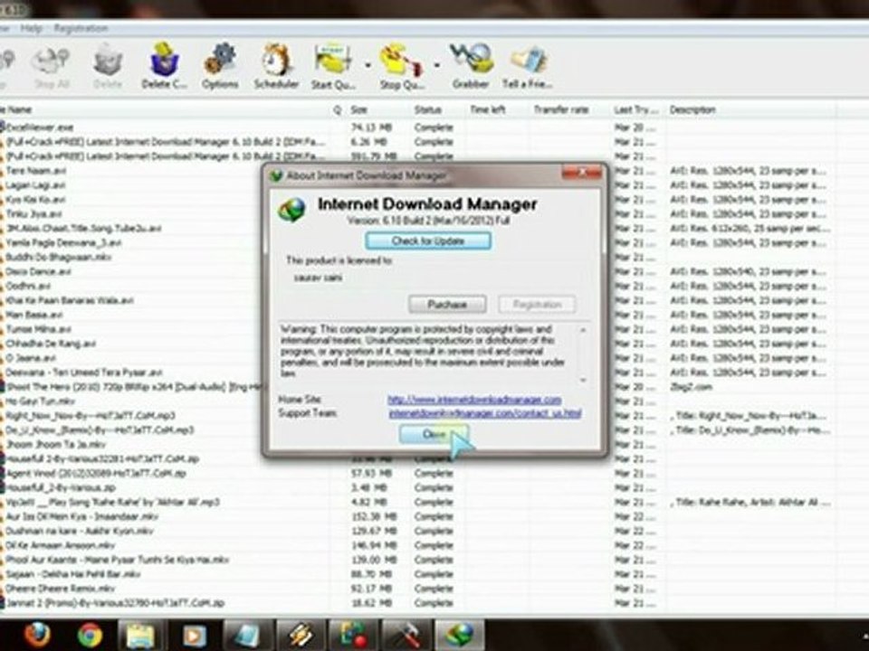Click the Close button in About dialog

[434, 434]
